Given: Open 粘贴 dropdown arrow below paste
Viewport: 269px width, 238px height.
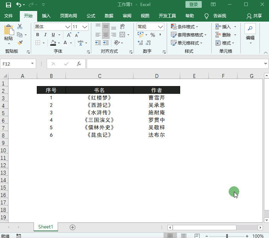Looking at the screenshot, I should point(9,44).
